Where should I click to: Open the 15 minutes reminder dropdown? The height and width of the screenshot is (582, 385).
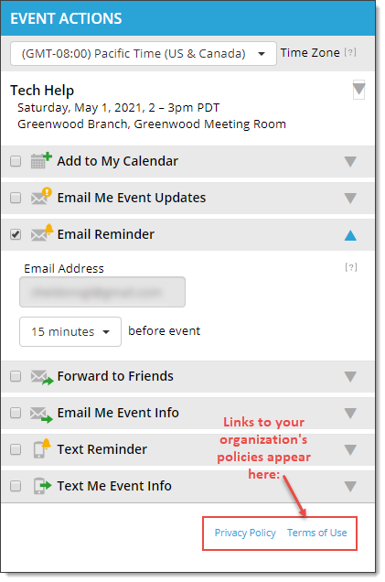pyautogui.click(x=70, y=331)
